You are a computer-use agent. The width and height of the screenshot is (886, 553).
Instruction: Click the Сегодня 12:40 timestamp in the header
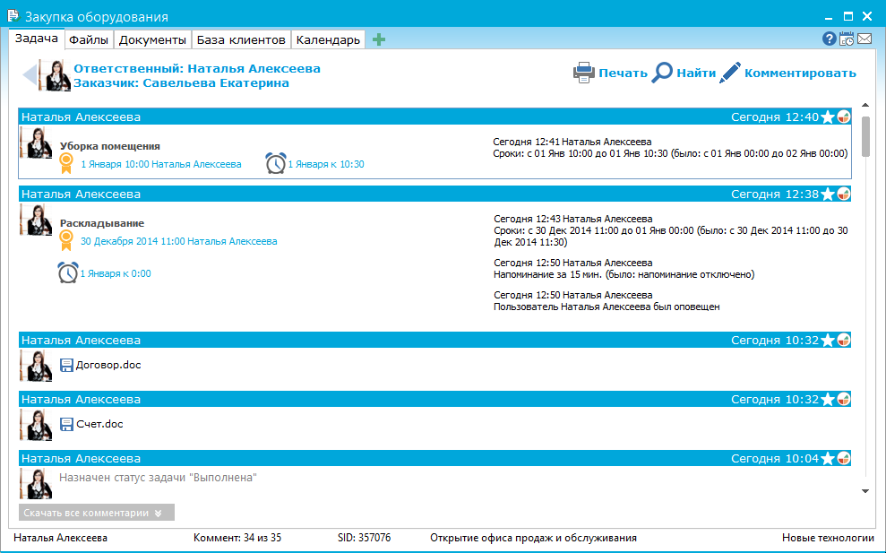click(x=775, y=117)
